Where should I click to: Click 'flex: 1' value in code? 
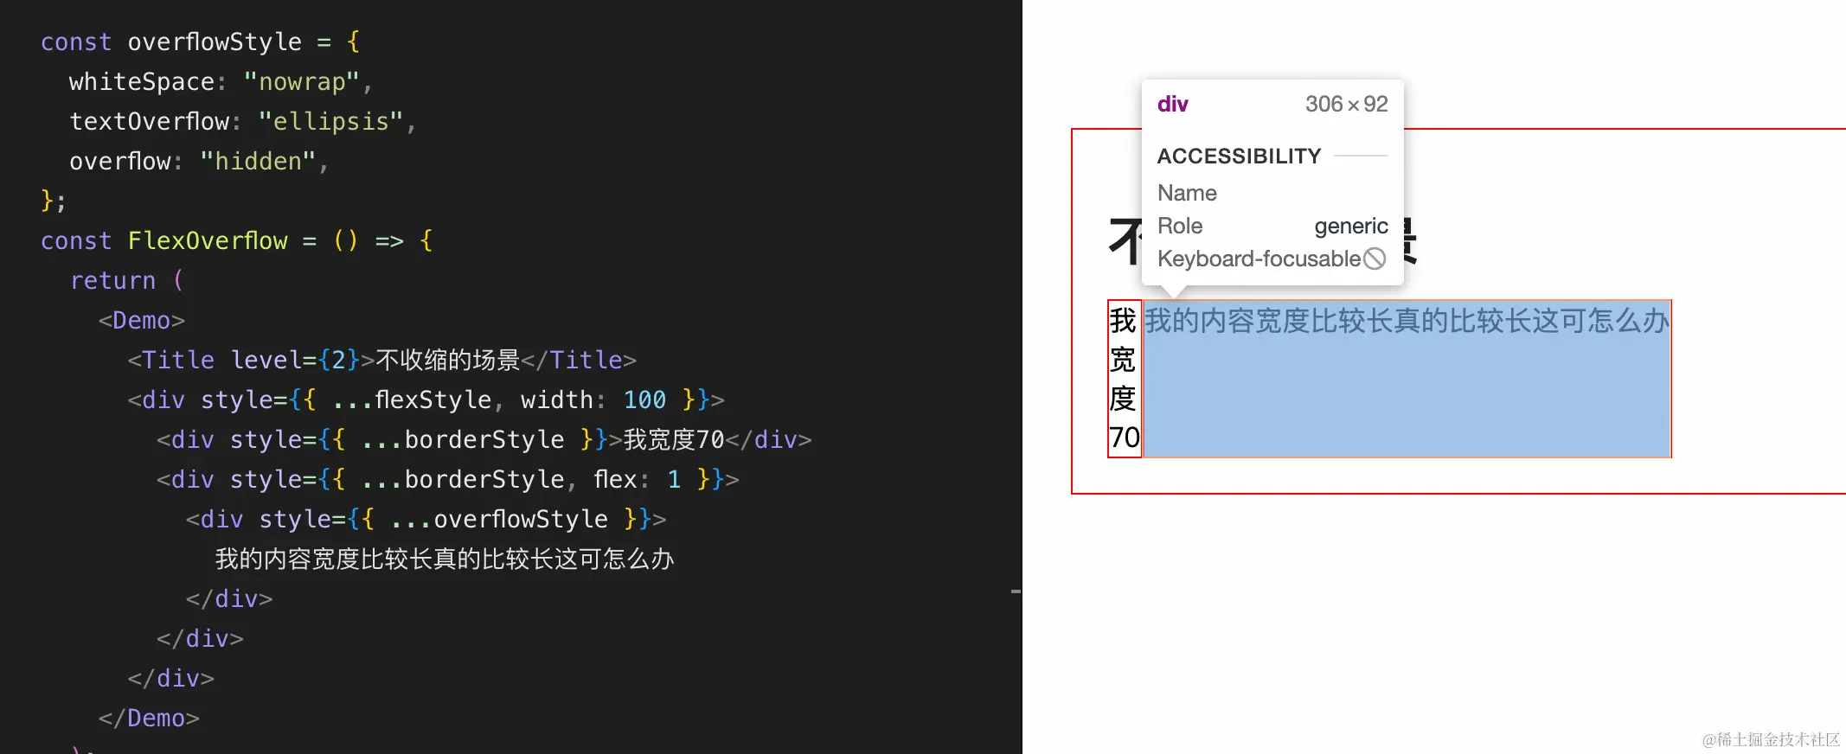pos(638,480)
